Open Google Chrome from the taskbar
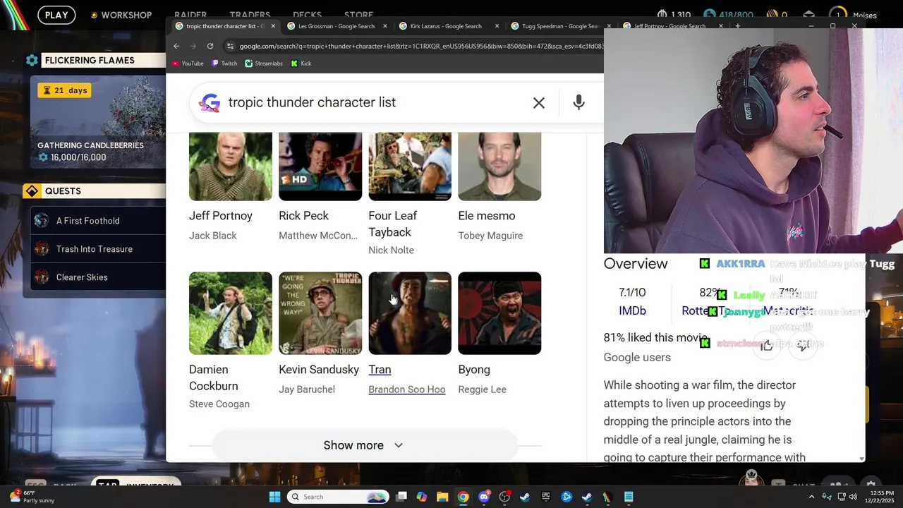 coord(463,497)
